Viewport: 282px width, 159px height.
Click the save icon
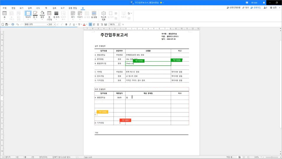[6, 24]
